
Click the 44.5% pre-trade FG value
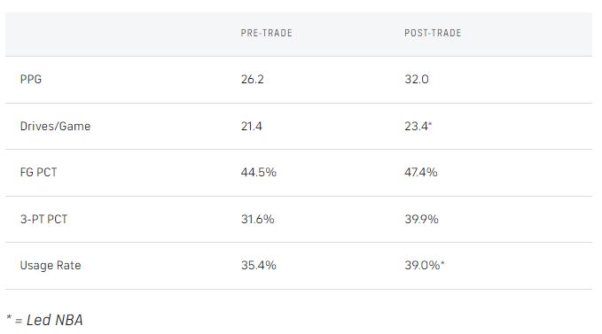(259, 172)
